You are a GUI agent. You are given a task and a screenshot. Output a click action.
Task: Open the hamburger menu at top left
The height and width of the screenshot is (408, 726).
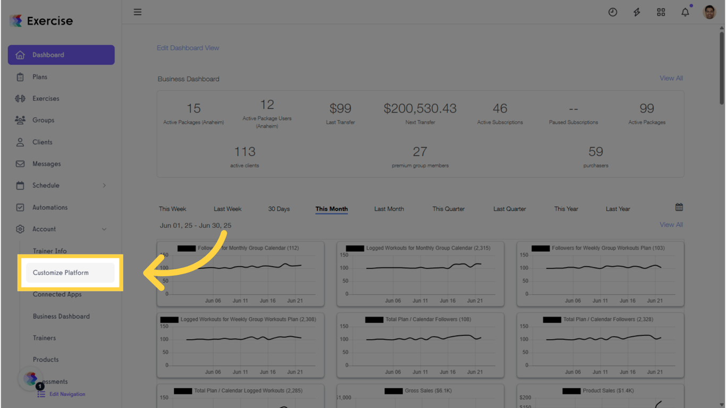tap(138, 12)
